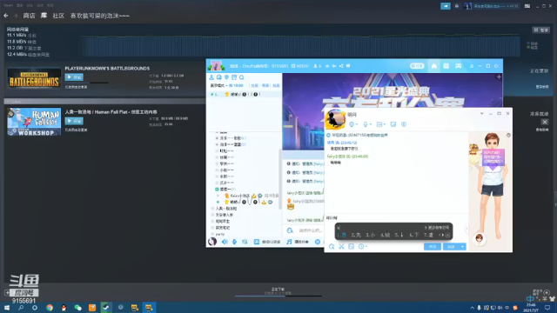Select IME candidate 2 先
557x313 pixels.
point(356,235)
